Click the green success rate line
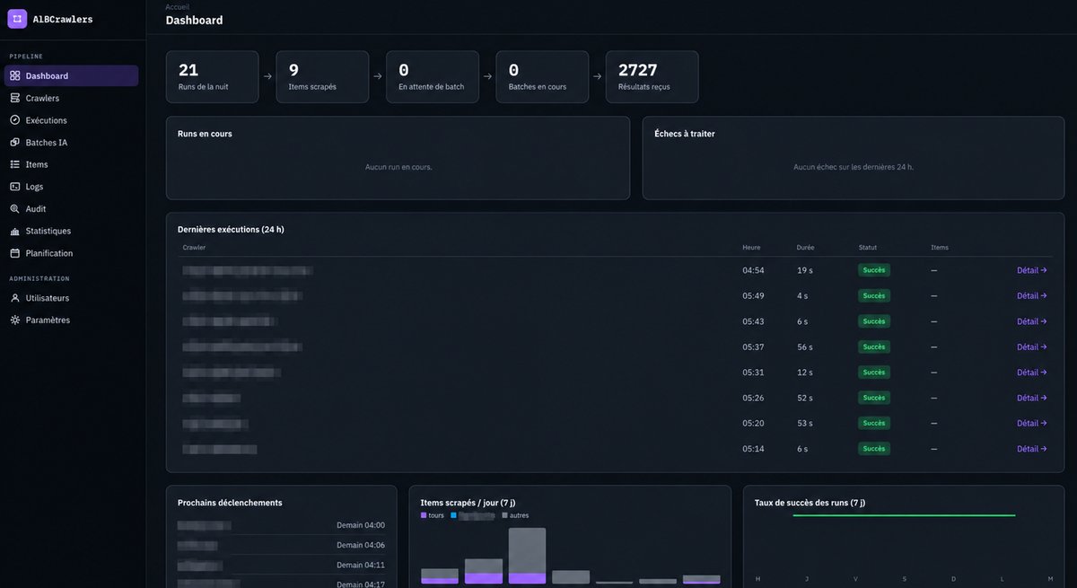This screenshot has width=1077, height=588. click(x=904, y=515)
